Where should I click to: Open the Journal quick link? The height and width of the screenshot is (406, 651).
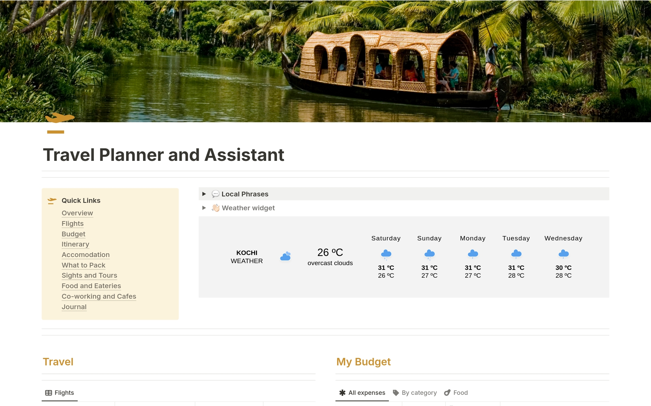74,307
